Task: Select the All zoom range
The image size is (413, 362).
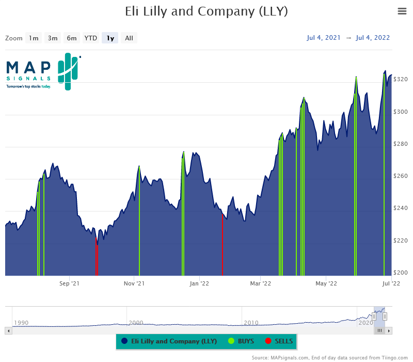Action: pos(129,38)
